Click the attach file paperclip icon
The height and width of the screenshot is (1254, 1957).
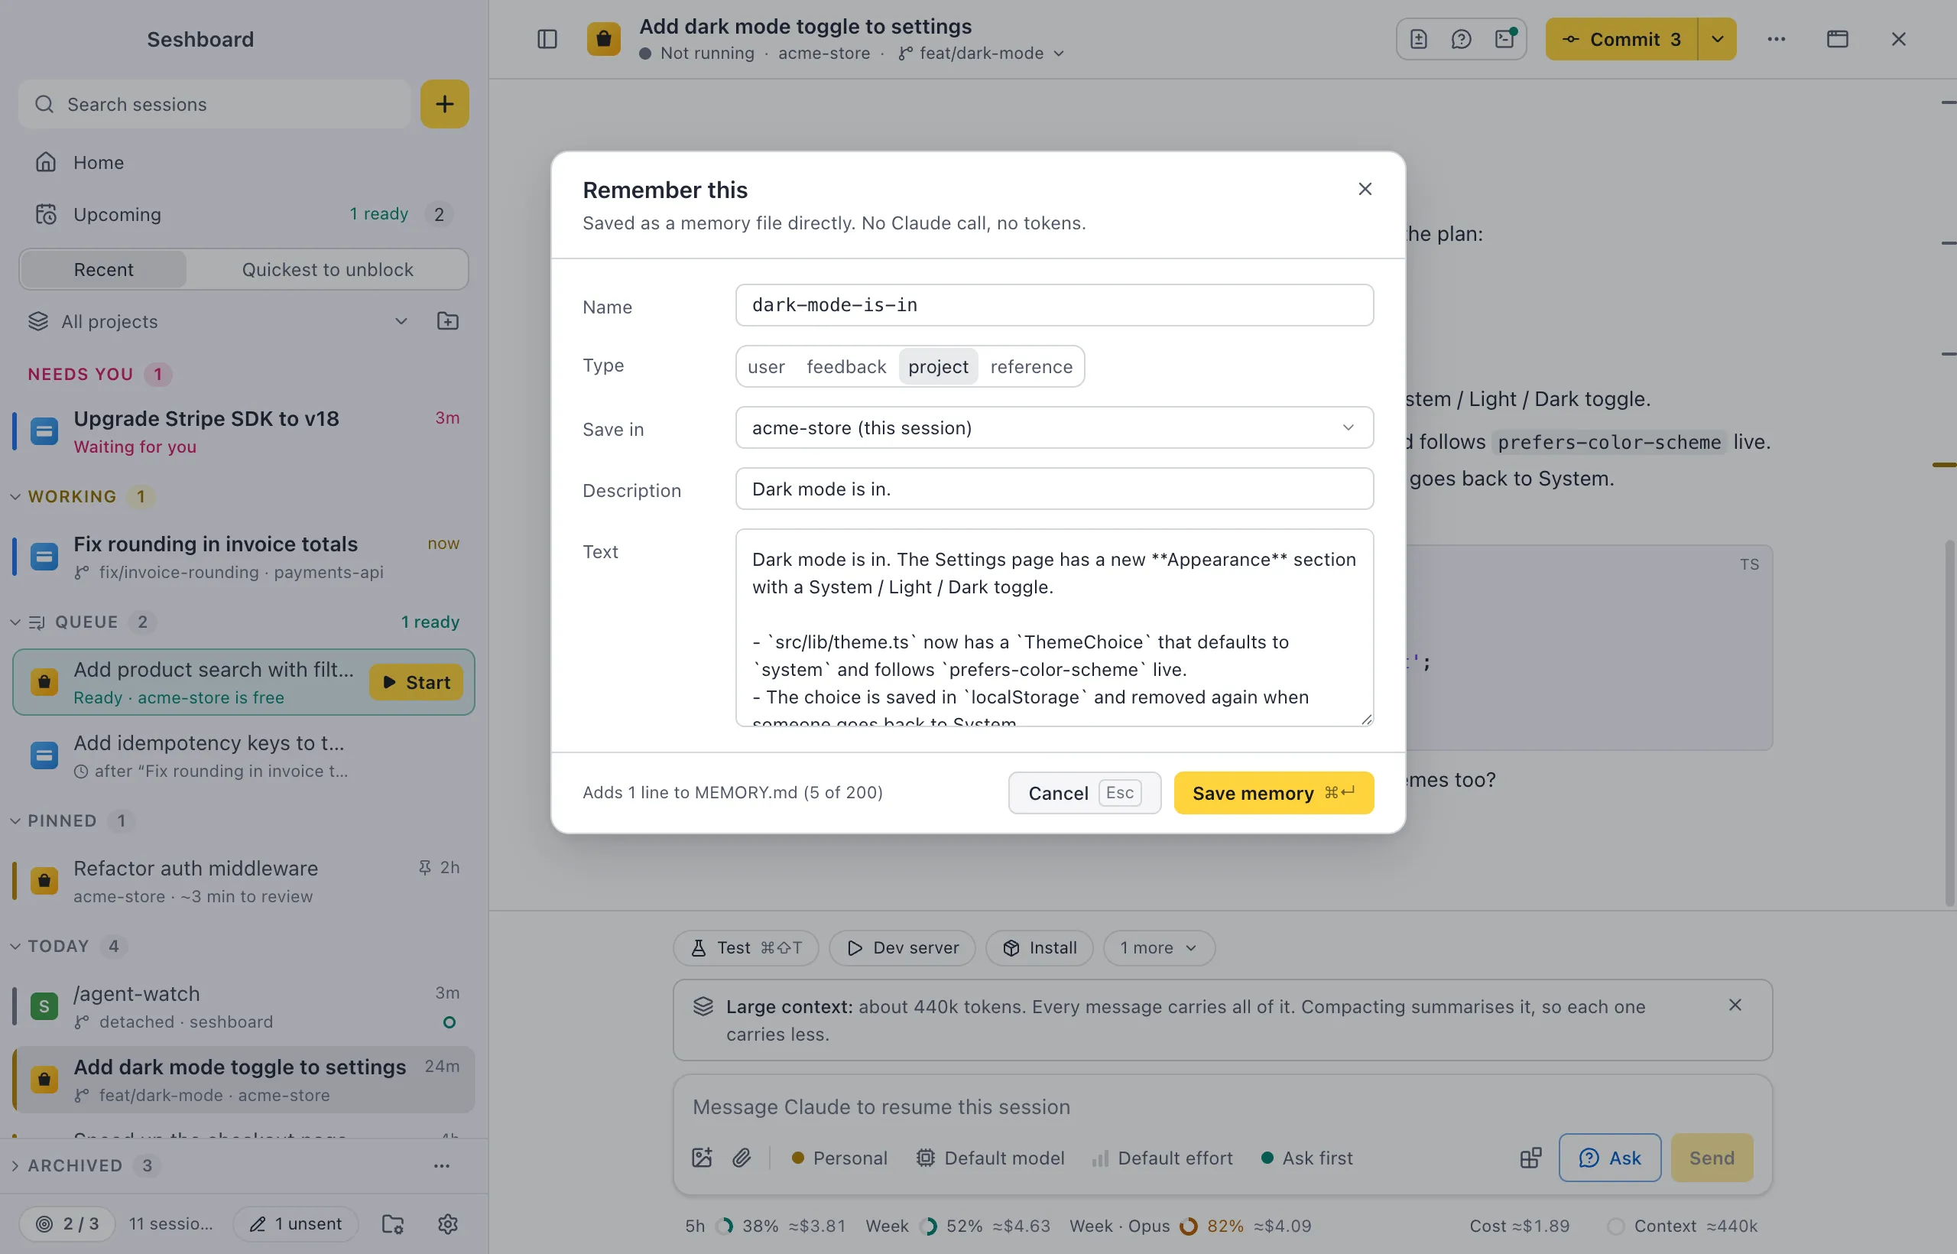pos(742,1157)
